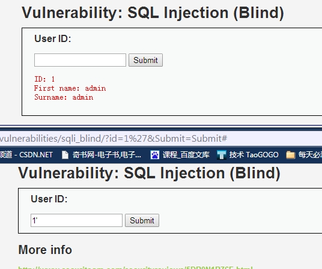The width and height of the screenshot is (322, 269).
Task: Open the 奇书网-电子书 bookmark
Action: coord(107,155)
